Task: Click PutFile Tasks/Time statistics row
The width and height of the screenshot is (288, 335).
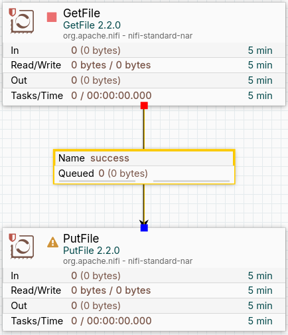Action: click(144, 321)
